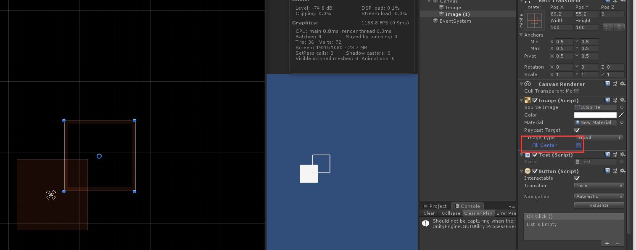Open Image (Script) preset settings icon
The height and width of the screenshot is (250, 636).
(615, 100)
